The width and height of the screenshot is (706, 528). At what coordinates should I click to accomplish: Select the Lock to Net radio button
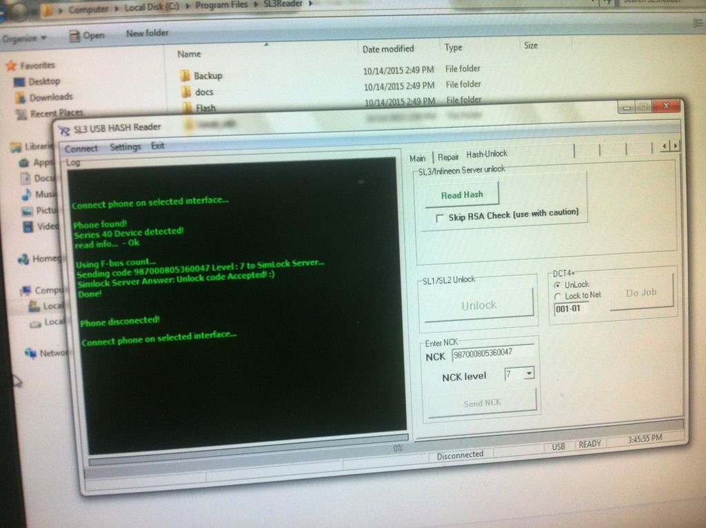tap(557, 295)
